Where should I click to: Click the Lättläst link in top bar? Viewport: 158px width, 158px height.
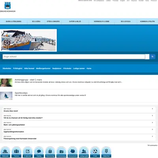pyautogui.click(x=108, y=1)
